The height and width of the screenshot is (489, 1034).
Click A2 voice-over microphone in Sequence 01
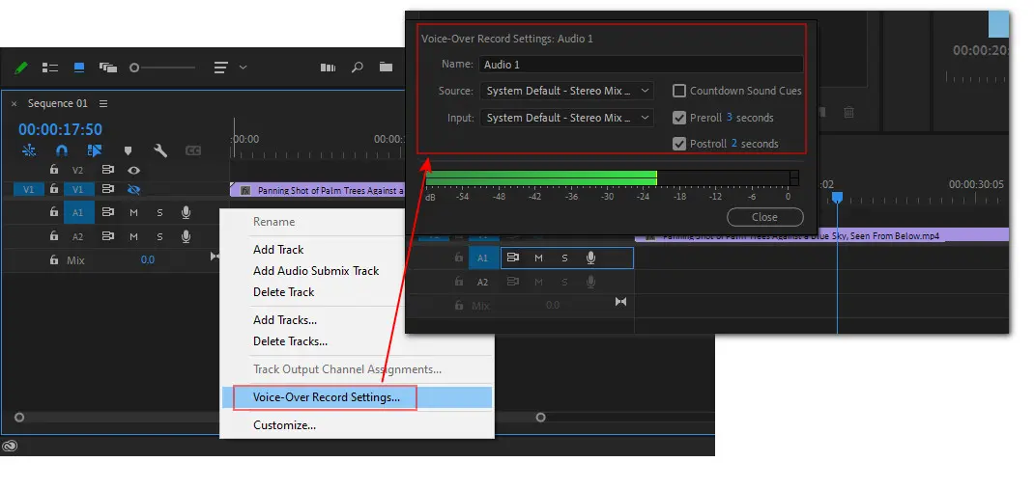(186, 236)
